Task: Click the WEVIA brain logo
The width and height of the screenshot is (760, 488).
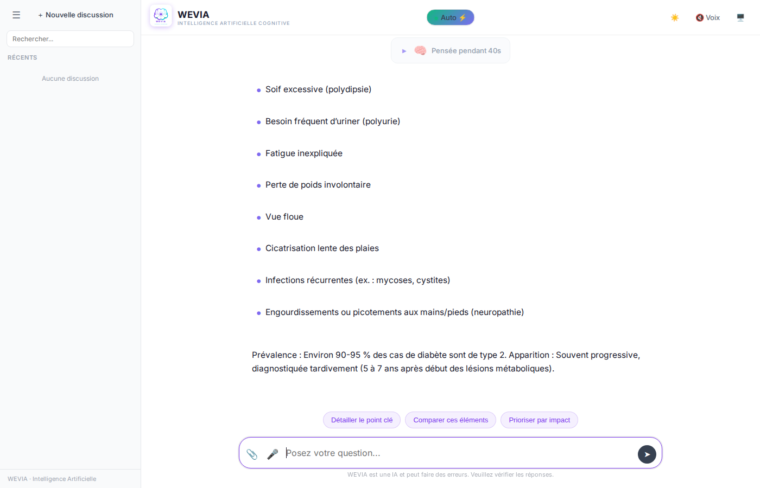Action: tap(161, 16)
